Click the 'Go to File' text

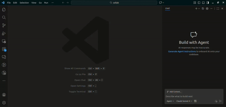tap(81, 74)
